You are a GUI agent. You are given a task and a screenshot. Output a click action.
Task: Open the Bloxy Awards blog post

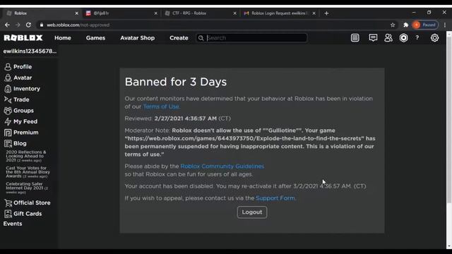pos(28,172)
